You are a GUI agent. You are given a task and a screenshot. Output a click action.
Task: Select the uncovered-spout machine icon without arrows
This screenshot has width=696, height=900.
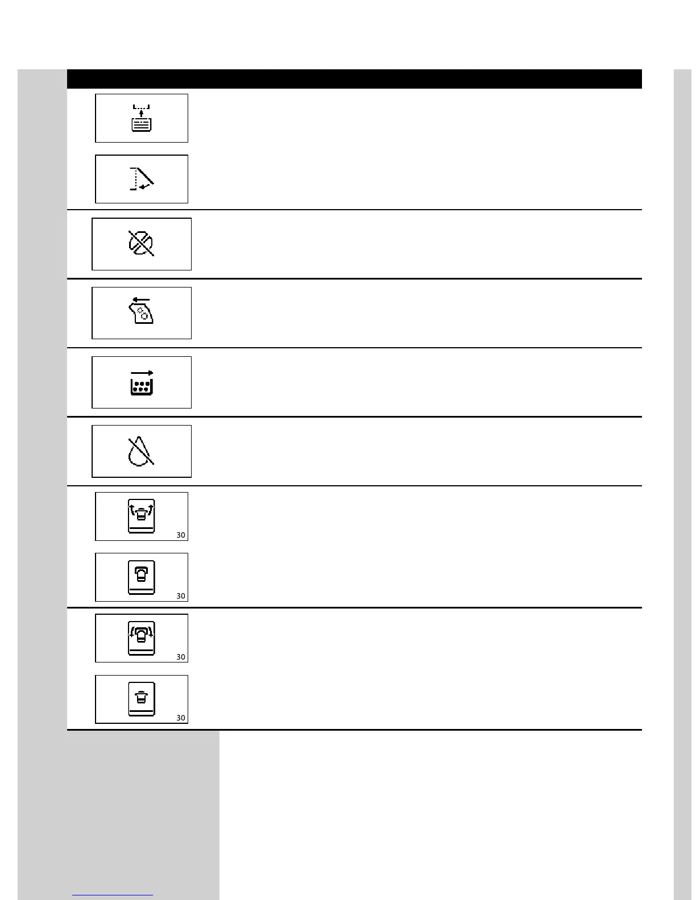coord(141,699)
